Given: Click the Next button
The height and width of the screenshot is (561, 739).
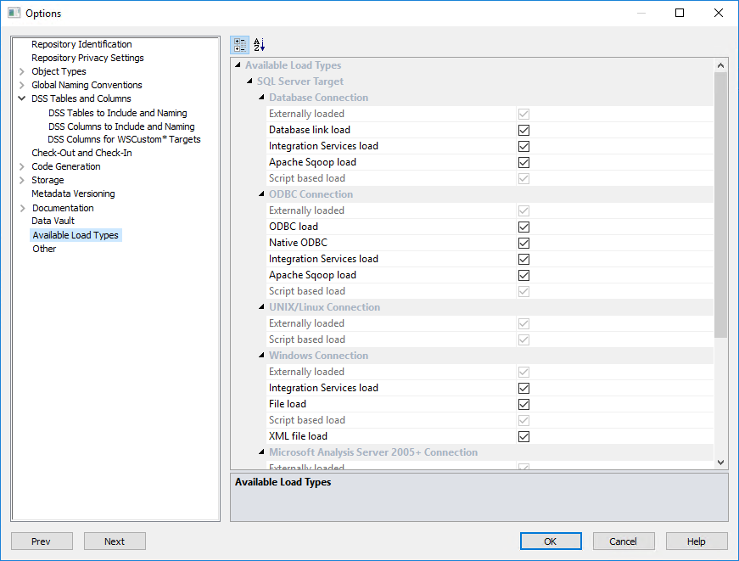Looking at the screenshot, I should (115, 541).
